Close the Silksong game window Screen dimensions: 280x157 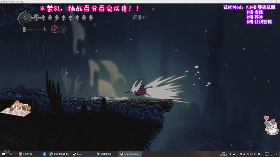[x=276, y=1]
